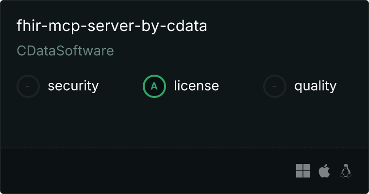369x194 pixels.
Task: Click the Apple macOS platform icon
Action: pos(324,171)
